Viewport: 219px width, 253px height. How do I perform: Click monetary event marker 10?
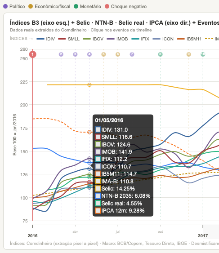(x=203, y=54)
